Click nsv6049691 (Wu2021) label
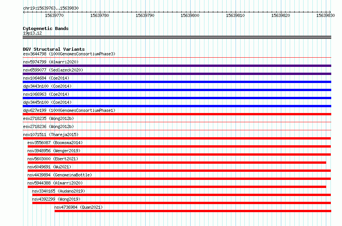This screenshot has width=342, height=226. pos(49,167)
